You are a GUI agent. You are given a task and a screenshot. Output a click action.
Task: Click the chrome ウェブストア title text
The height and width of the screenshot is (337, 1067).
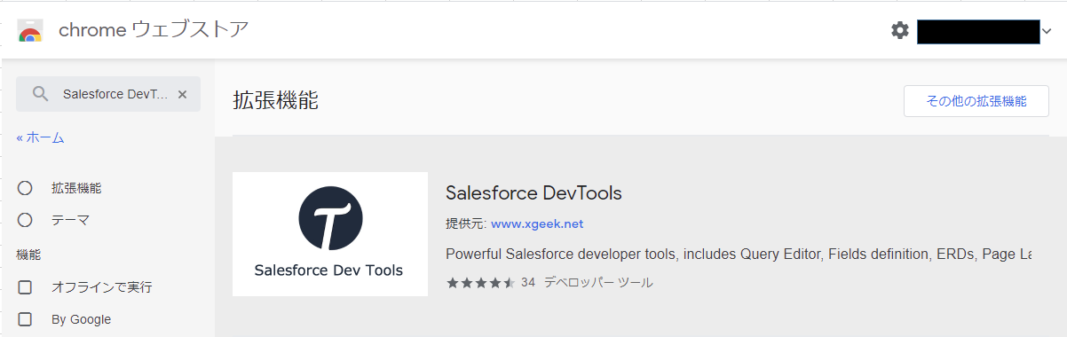click(154, 30)
